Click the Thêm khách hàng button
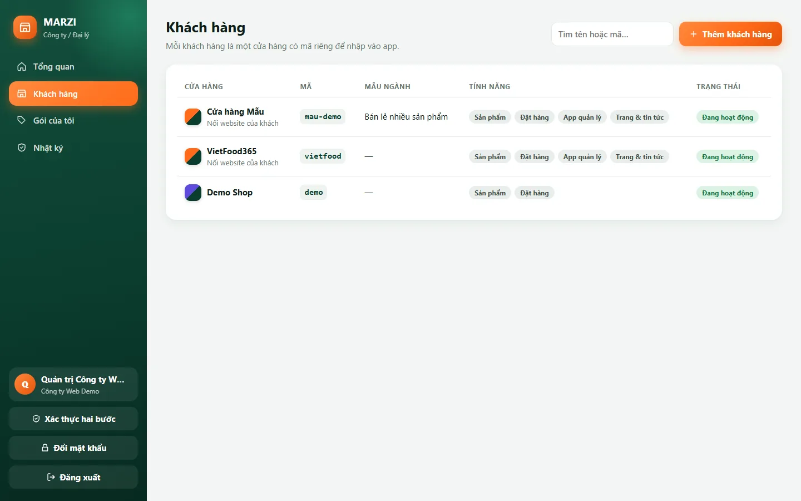Screen dimensions: 801x501 [x=730, y=34]
